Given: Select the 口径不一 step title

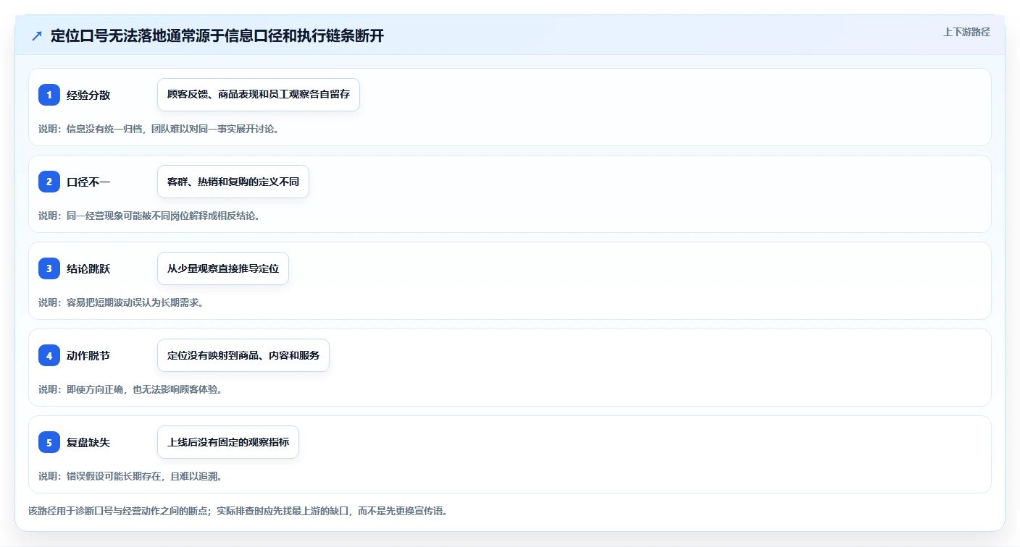Looking at the screenshot, I should tap(88, 182).
